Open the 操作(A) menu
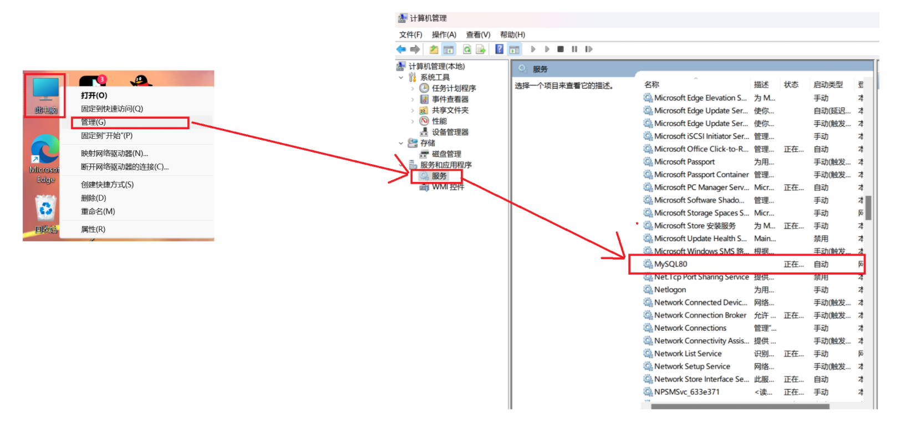The height and width of the screenshot is (431, 906). pyautogui.click(x=444, y=34)
